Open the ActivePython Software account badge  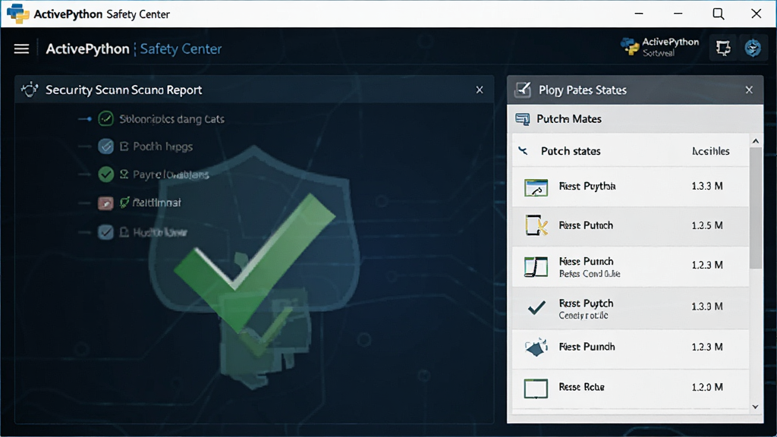tap(659, 47)
